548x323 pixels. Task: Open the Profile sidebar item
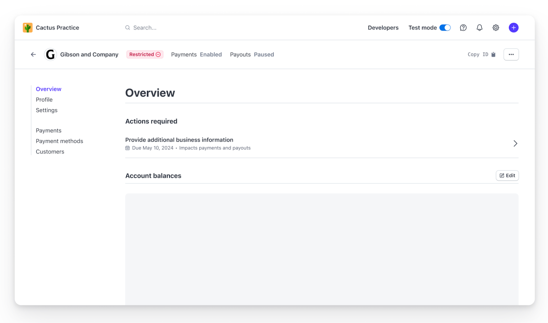click(x=44, y=100)
